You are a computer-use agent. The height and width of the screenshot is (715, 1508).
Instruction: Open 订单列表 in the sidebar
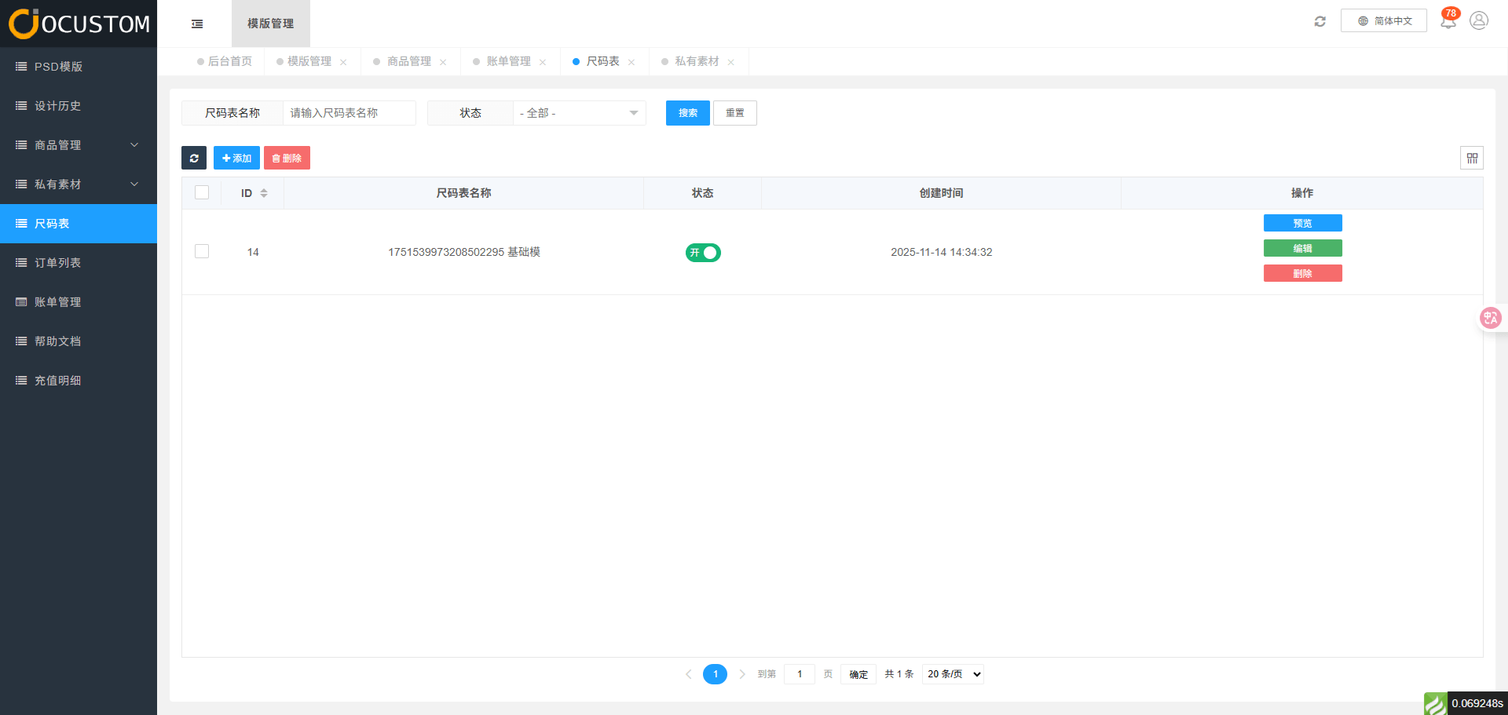click(x=57, y=263)
